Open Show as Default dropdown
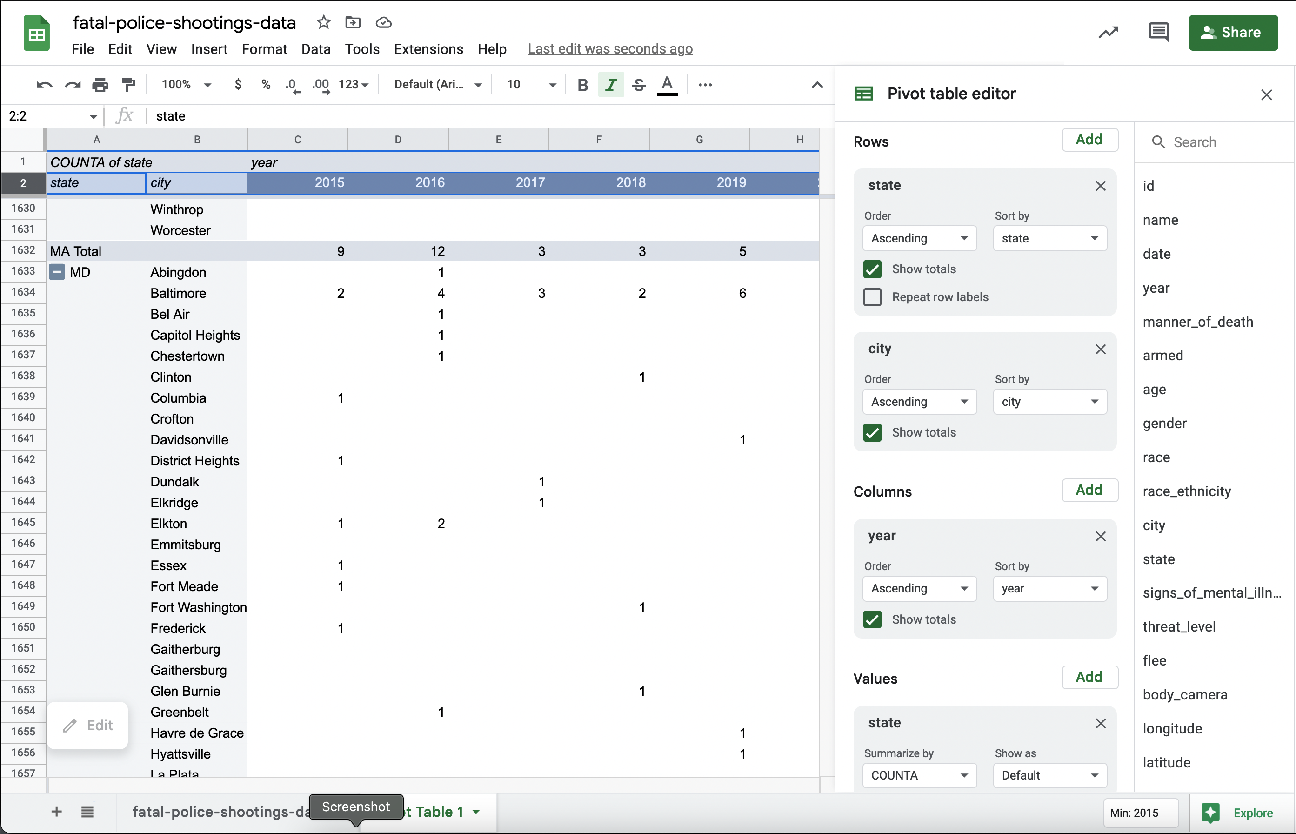This screenshot has width=1296, height=834. pyautogui.click(x=1049, y=775)
